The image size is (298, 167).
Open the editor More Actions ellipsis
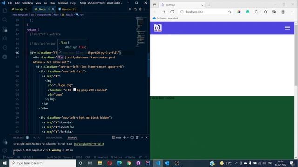pos(146,9)
